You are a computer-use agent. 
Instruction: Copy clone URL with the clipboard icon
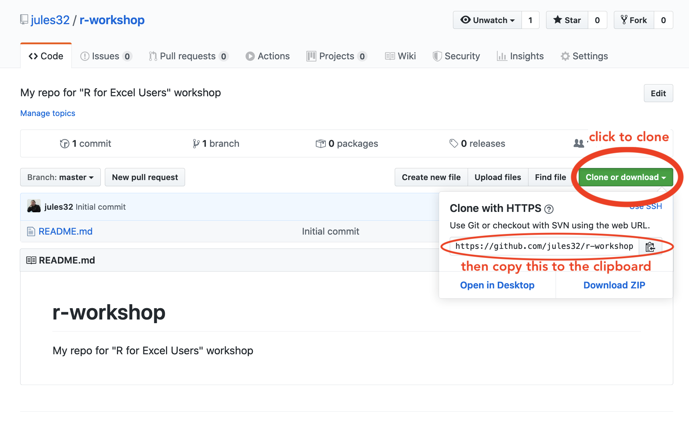coord(650,247)
